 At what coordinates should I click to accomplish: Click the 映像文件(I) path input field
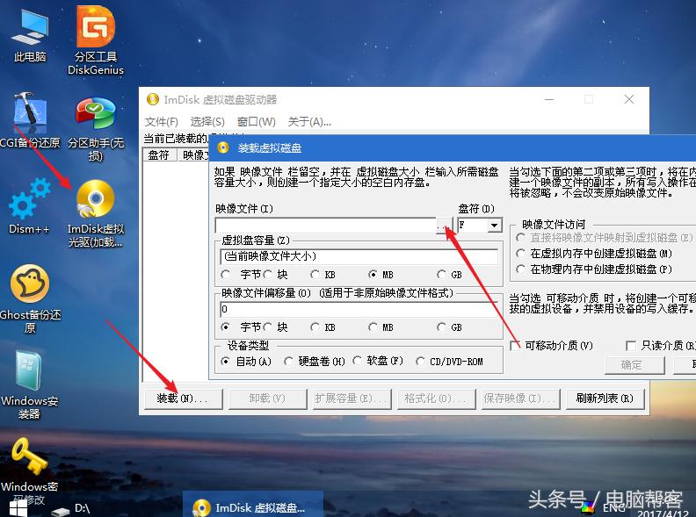(x=326, y=226)
